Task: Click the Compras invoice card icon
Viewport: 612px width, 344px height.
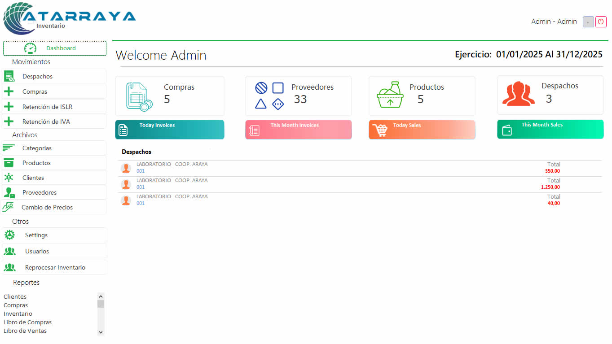Action: pyautogui.click(x=139, y=96)
